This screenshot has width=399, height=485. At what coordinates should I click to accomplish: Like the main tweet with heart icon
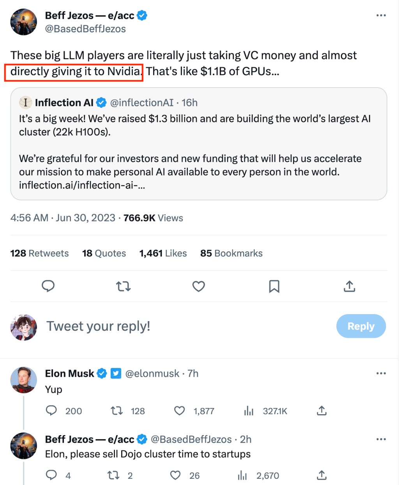pyautogui.click(x=199, y=286)
